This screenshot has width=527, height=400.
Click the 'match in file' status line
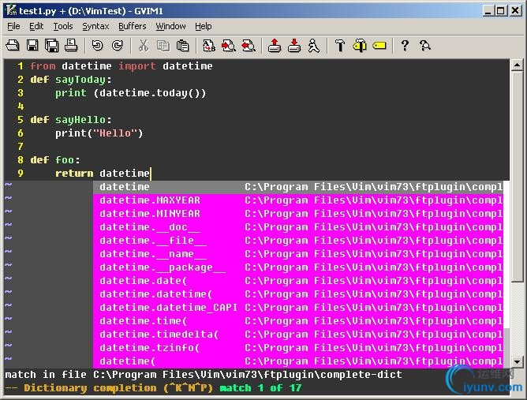click(x=204, y=375)
